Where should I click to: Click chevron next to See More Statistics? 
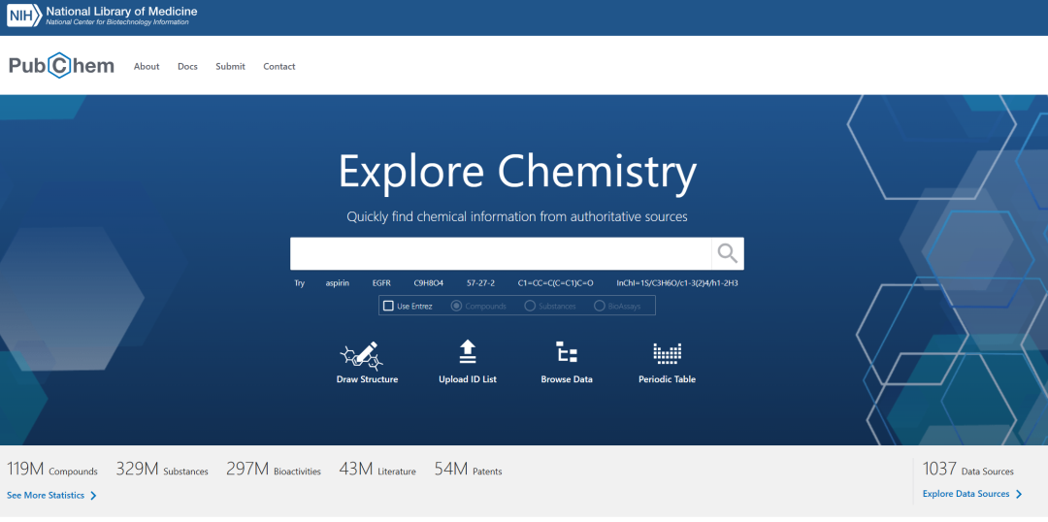click(x=93, y=496)
